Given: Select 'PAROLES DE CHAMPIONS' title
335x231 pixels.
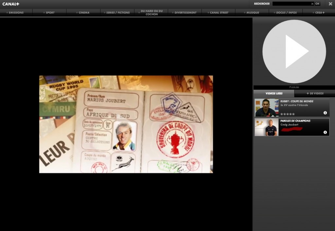Looking at the screenshot, I should point(295,121).
